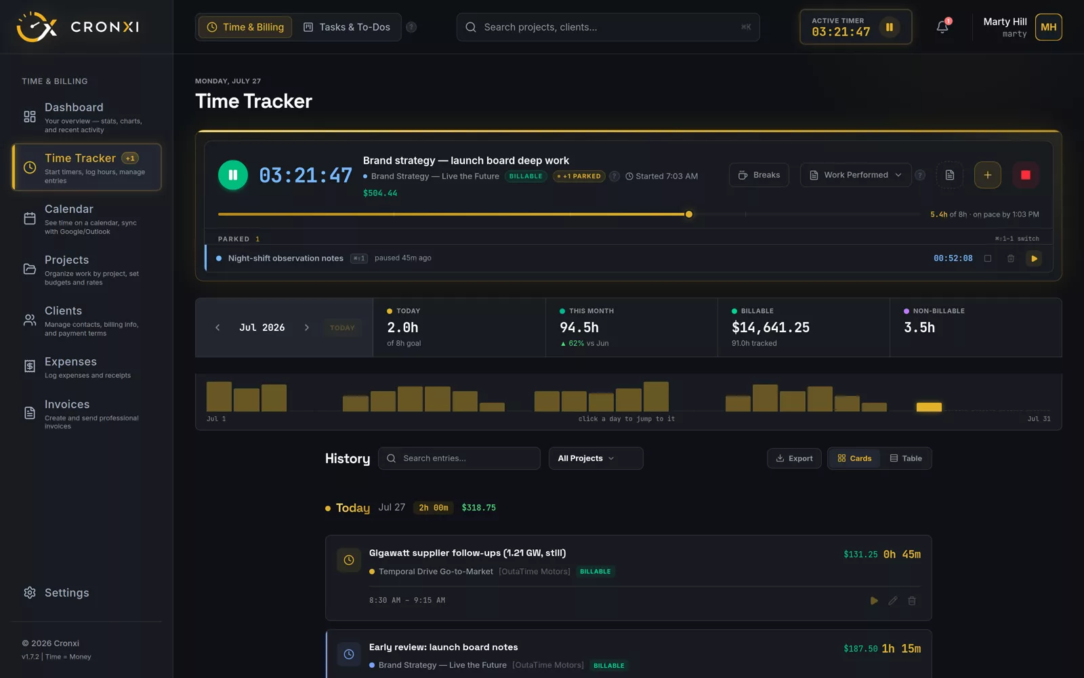This screenshot has height=678, width=1084.
Task: Switch to Tasks & To-Dos tab
Action: [346, 27]
